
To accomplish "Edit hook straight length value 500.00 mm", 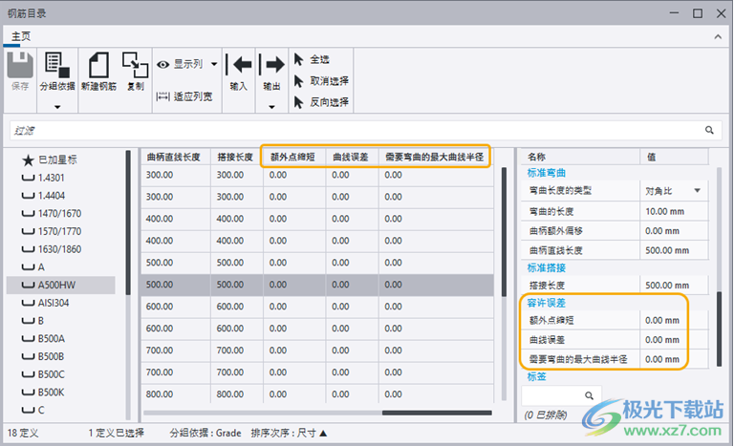I will [x=674, y=250].
